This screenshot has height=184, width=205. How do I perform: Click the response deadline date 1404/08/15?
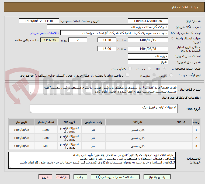pyautogui.click(x=148, y=40)
